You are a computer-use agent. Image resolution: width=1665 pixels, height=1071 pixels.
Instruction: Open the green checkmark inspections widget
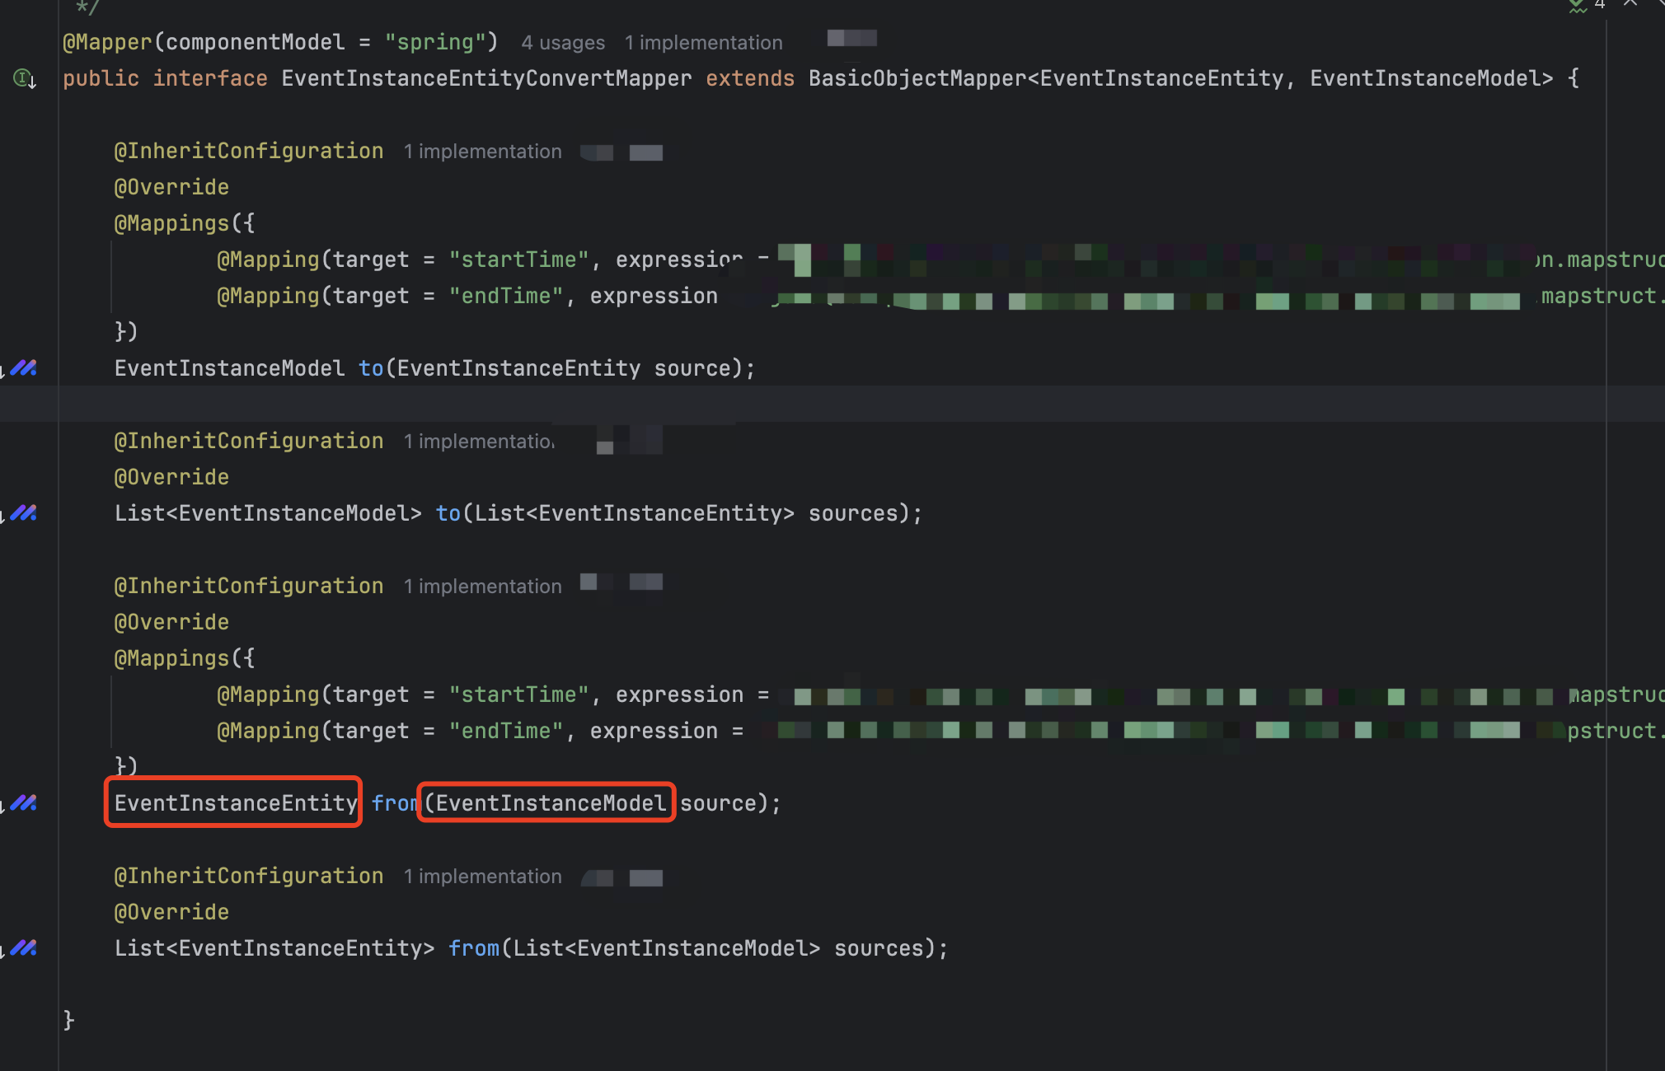tap(1578, 5)
